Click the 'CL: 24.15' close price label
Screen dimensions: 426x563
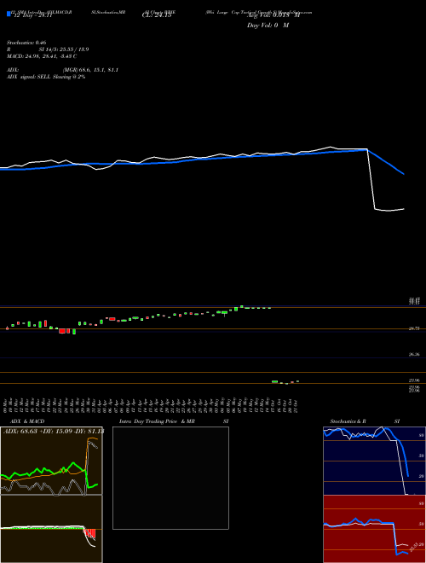pos(157,15)
